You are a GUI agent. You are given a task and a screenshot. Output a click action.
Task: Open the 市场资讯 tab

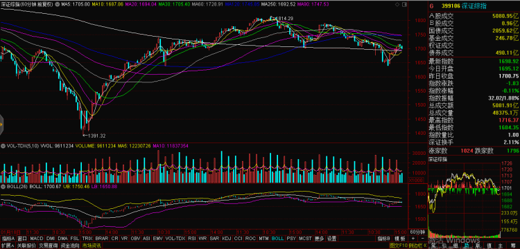92,246
